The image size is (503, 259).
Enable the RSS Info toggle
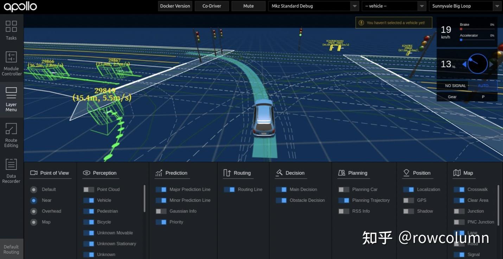tap(344, 211)
